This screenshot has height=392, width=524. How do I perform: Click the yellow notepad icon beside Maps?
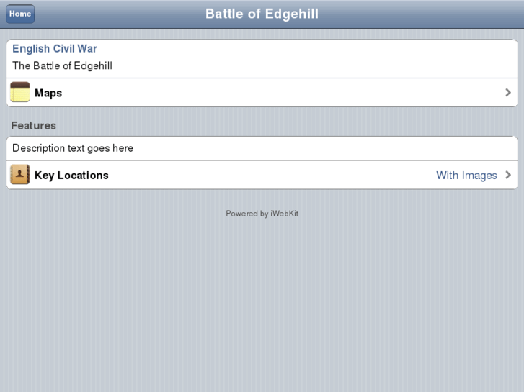[20, 92]
